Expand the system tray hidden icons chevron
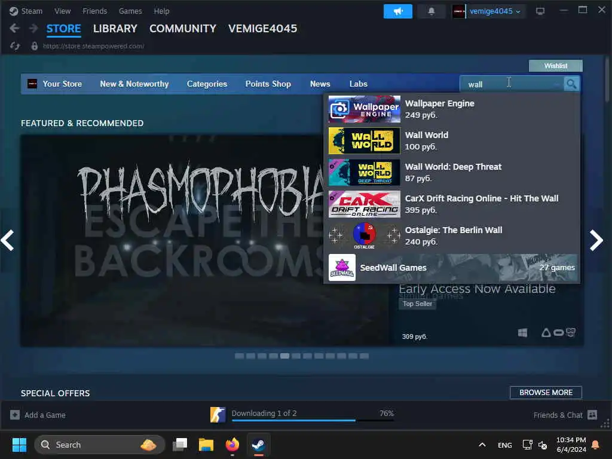 tap(482, 445)
